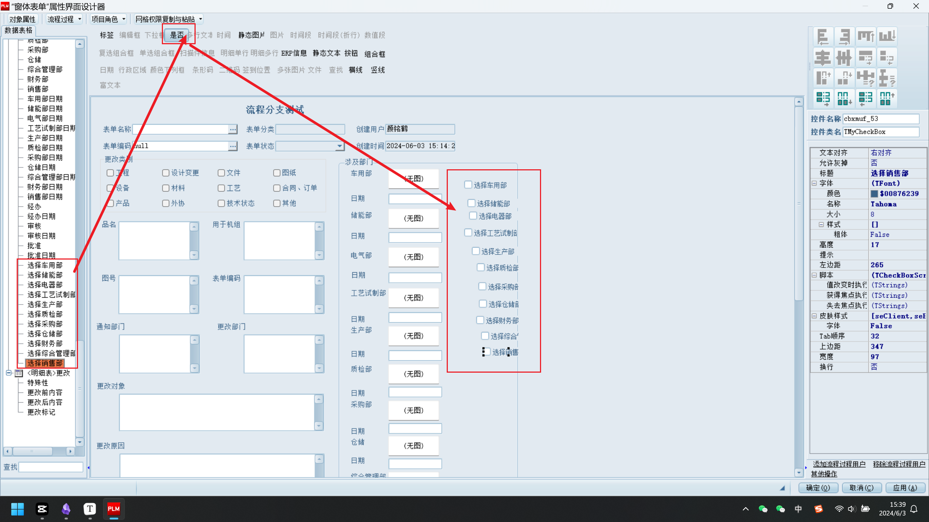Image resolution: width=929 pixels, height=522 pixels.
Task: Click the align left edges icon
Action: [823, 36]
